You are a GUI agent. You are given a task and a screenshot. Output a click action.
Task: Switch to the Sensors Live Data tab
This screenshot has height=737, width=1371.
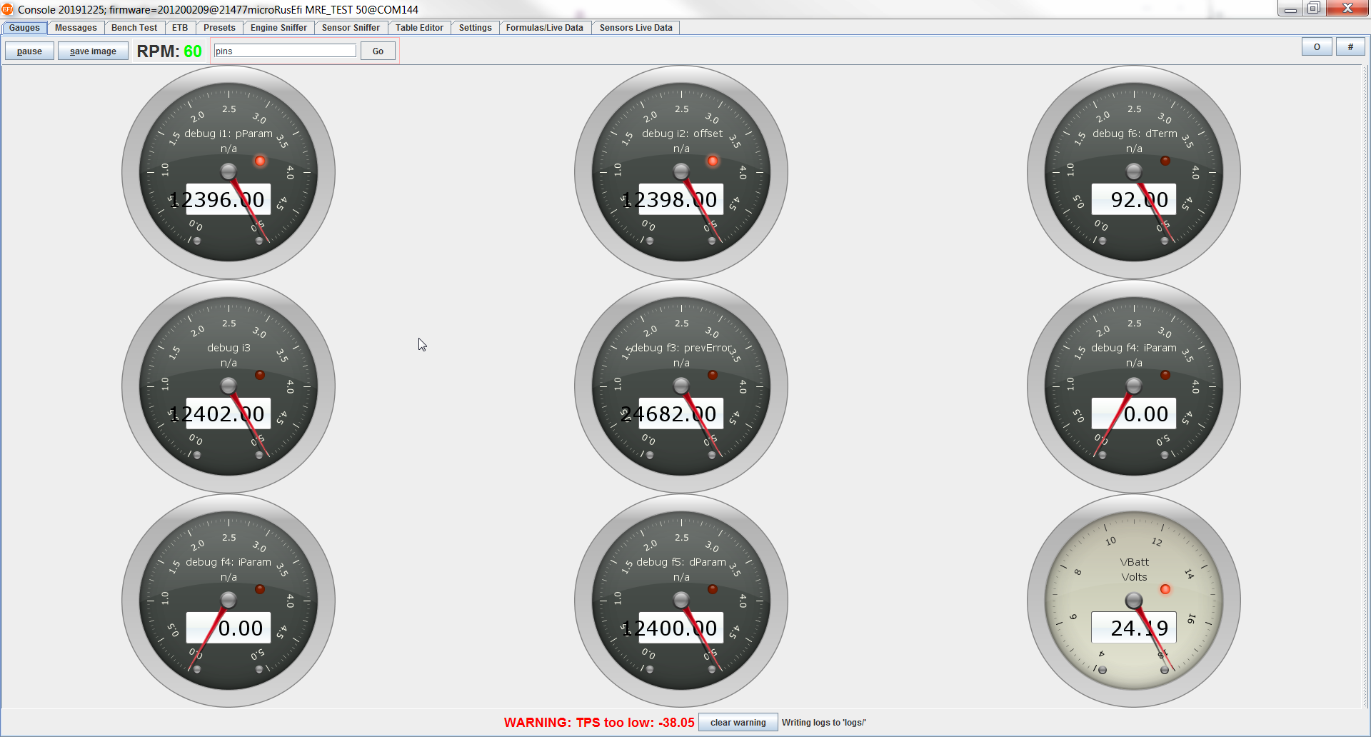634,27
